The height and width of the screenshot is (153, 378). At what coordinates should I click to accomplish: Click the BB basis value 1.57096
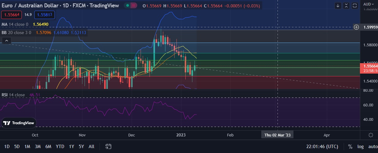pyautogui.click(x=43, y=32)
